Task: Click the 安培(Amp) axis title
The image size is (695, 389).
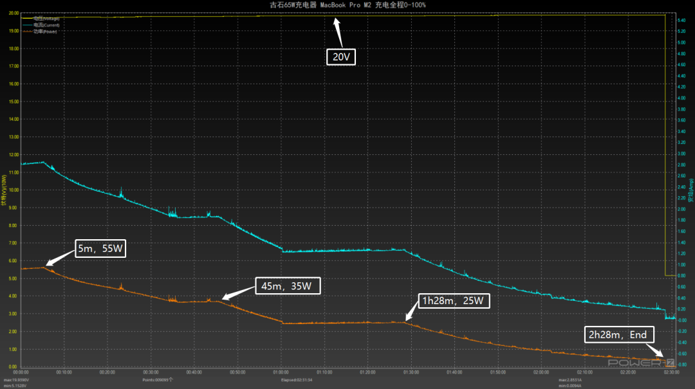Action: [690, 190]
